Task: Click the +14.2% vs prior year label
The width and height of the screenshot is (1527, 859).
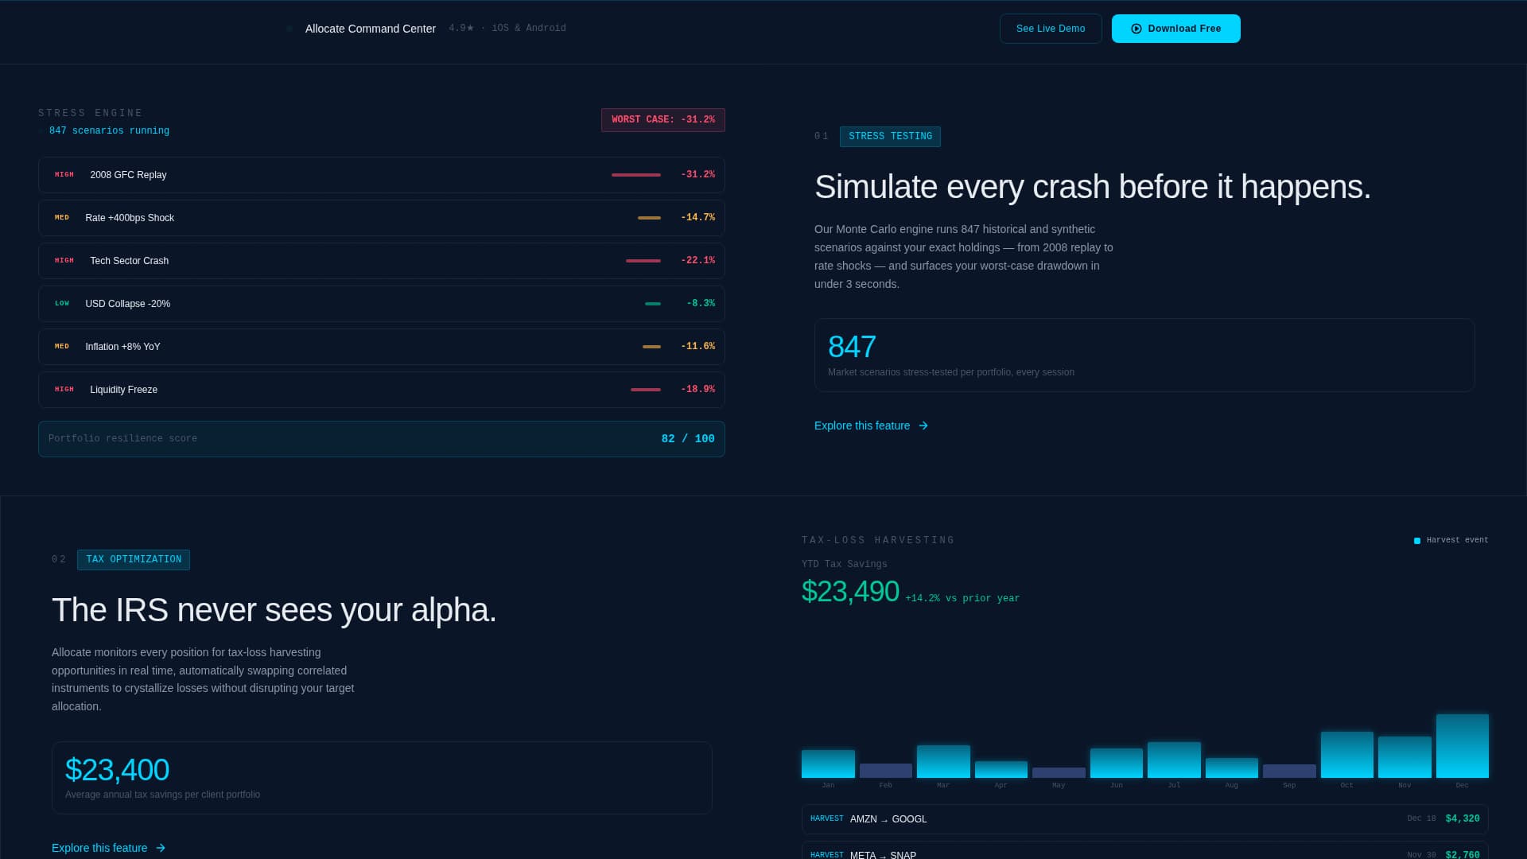Action: coord(962,599)
